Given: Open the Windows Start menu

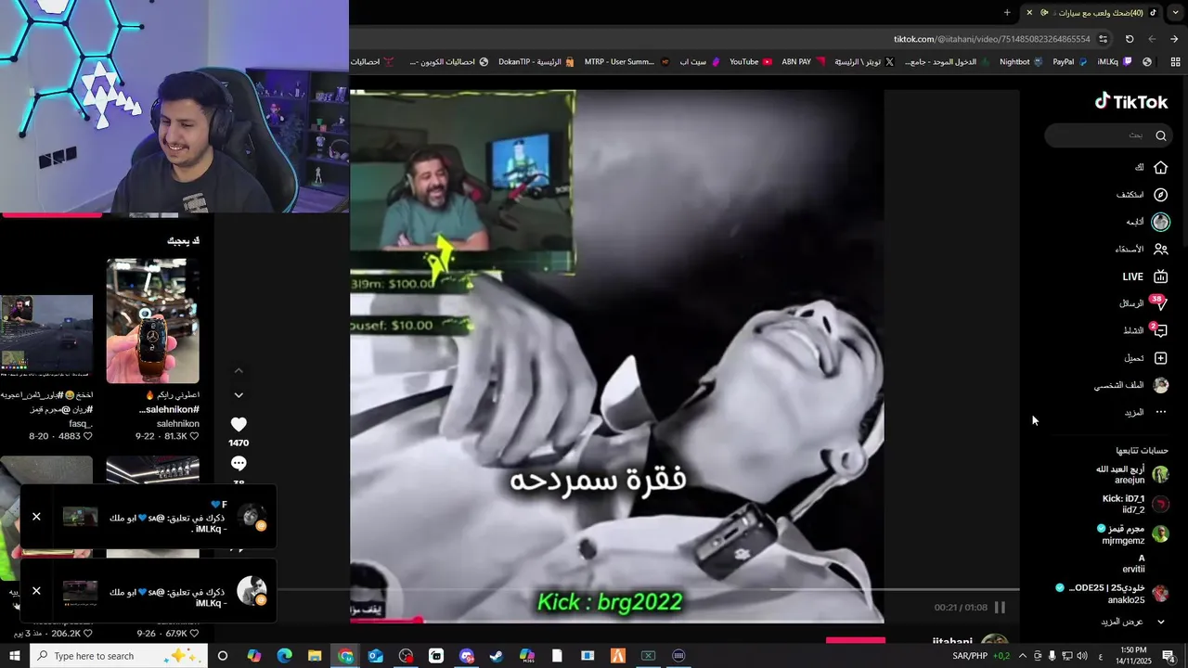Looking at the screenshot, I should (x=16, y=656).
